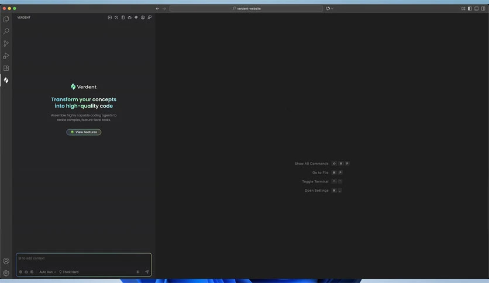The height and width of the screenshot is (283, 489).
Task: Go back with the left arrow in title bar
Action: point(157,9)
